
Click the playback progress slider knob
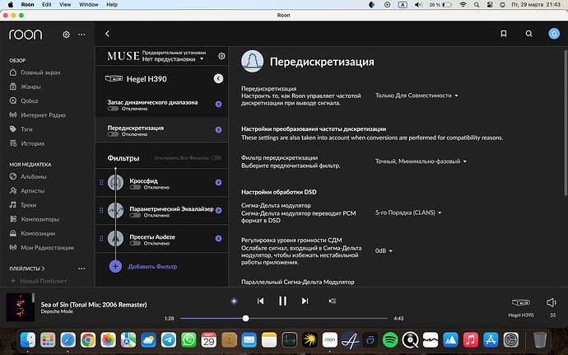click(245, 319)
